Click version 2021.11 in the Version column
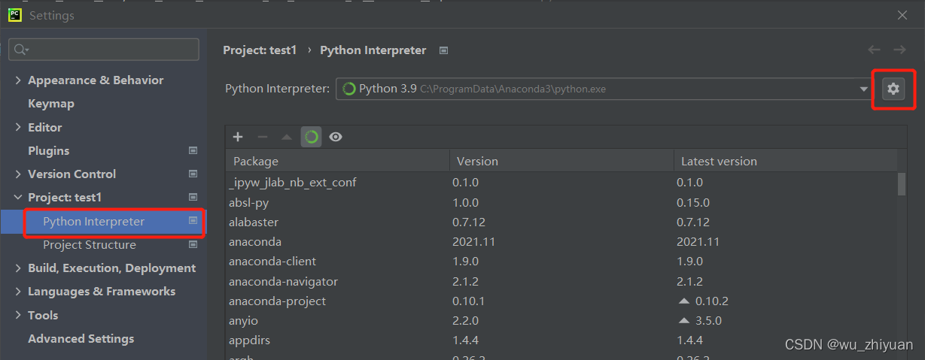The width and height of the screenshot is (925, 360). pos(474,242)
